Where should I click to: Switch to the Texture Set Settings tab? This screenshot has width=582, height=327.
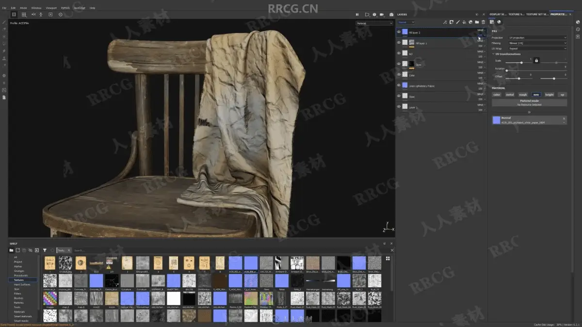click(x=537, y=15)
